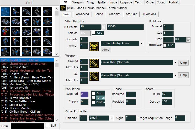Click the purple Population Required field
The image size is (196, 130).
pyautogui.click(x=84, y=94)
